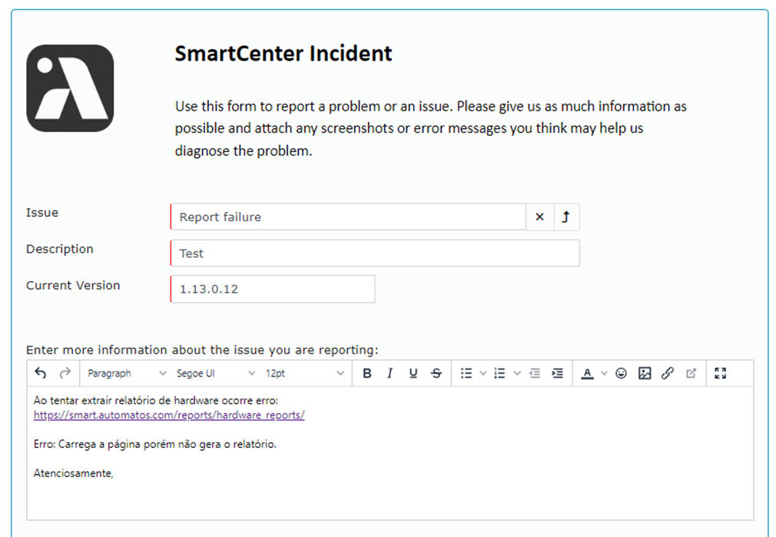Clear the Report failure issue selection
Screen dimensions: 776x537
tap(540, 217)
